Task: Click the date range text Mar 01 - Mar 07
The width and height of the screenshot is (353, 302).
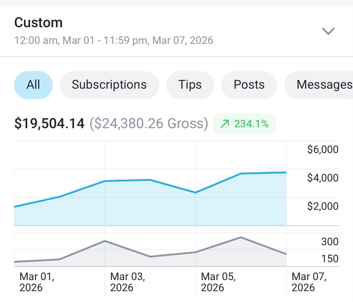Action: 114,40
